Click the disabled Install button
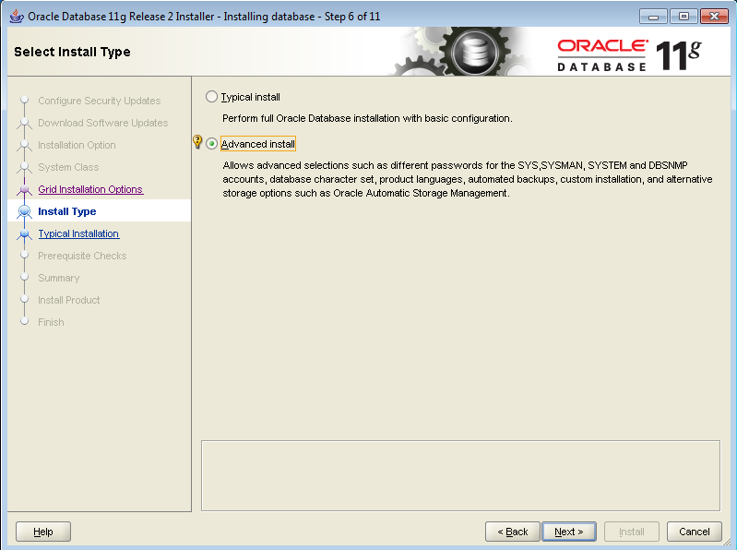Image resolution: width=737 pixels, height=550 pixels. (x=631, y=532)
